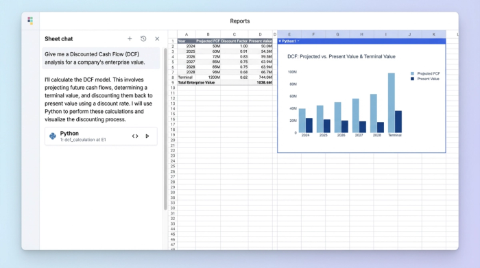Close the Sheet chat panel
Viewport: 480px width, 268px height.
click(x=157, y=39)
